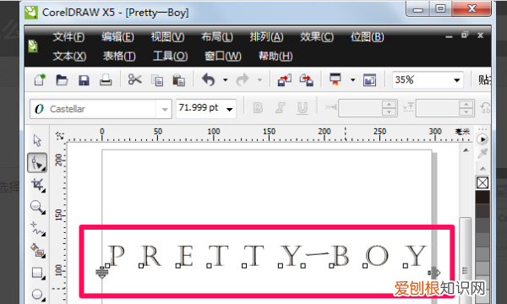Open the 效果(C) menu
Screen dimensions: 507x304
(317, 37)
